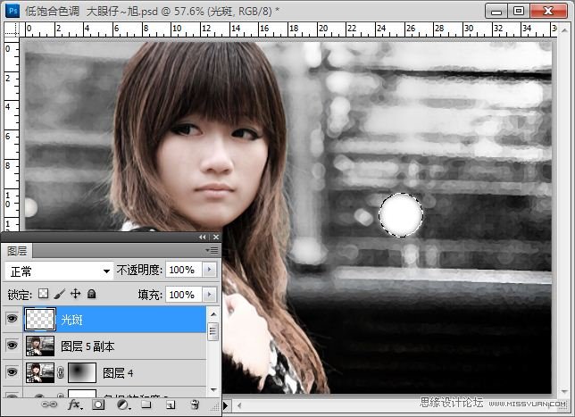Collapse the layers panel to icons

coord(203,237)
